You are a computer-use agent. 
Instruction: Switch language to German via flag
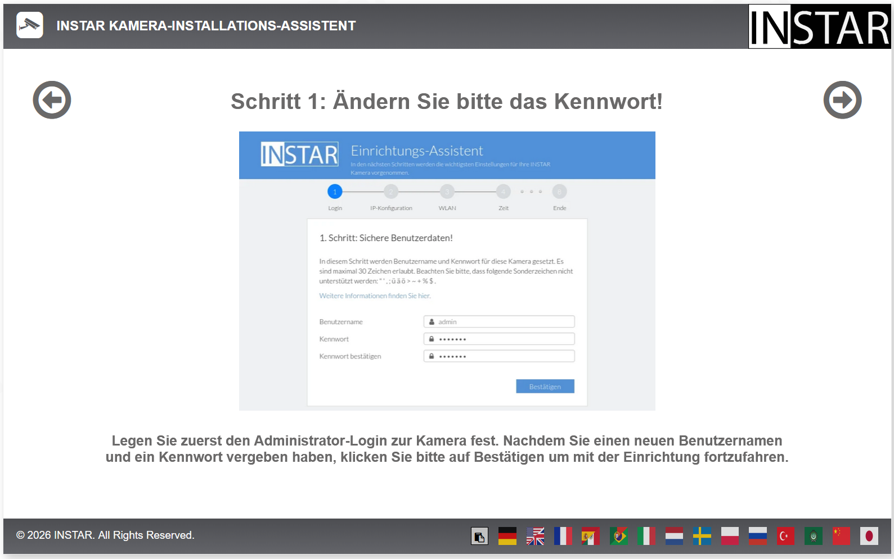point(507,536)
